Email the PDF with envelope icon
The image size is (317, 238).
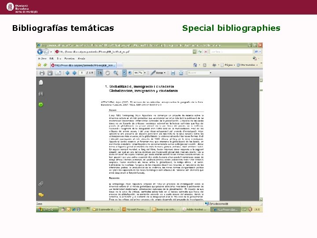click(58, 73)
